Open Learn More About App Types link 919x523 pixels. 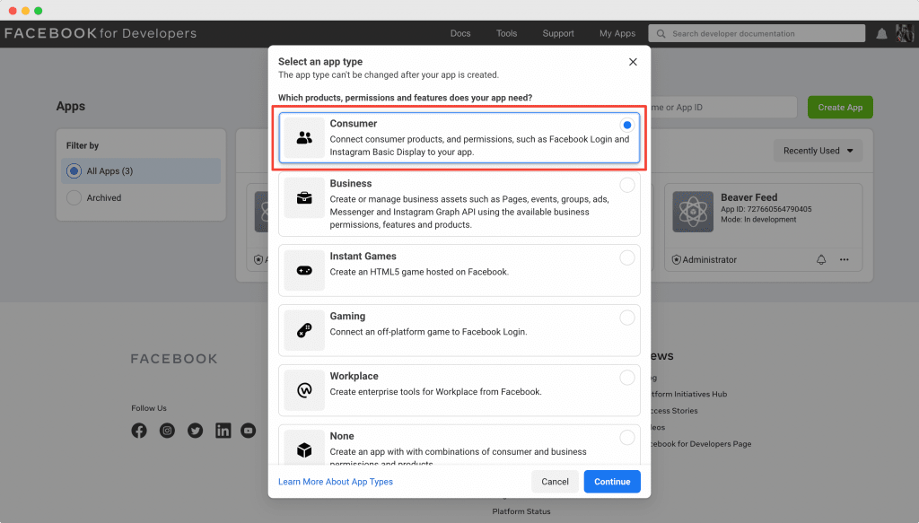tap(336, 482)
